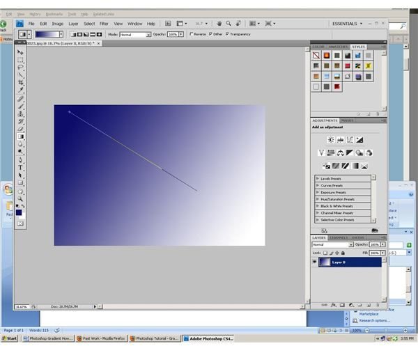Image resolution: width=418 pixels, height=346 pixels.
Task: Open the Essentials workspace dropdown
Action: (348, 24)
